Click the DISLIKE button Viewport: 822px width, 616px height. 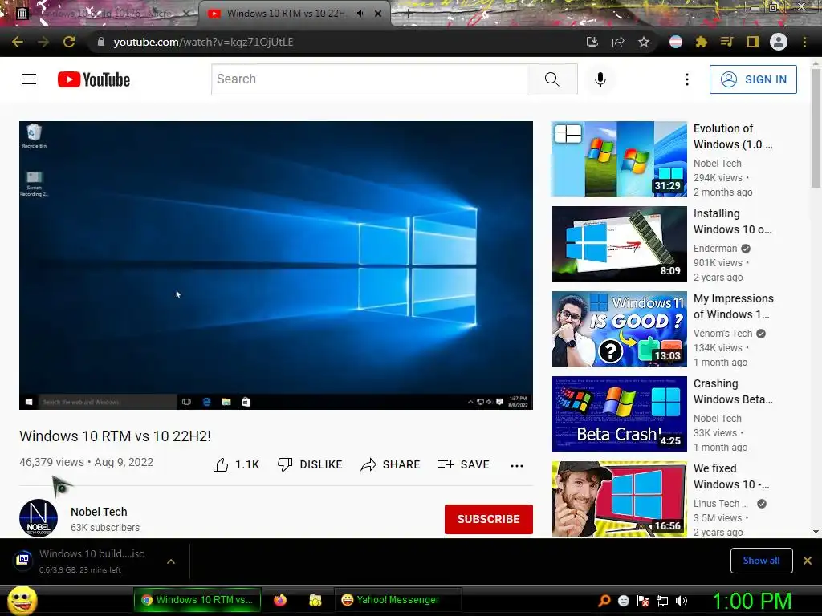[310, 464]
